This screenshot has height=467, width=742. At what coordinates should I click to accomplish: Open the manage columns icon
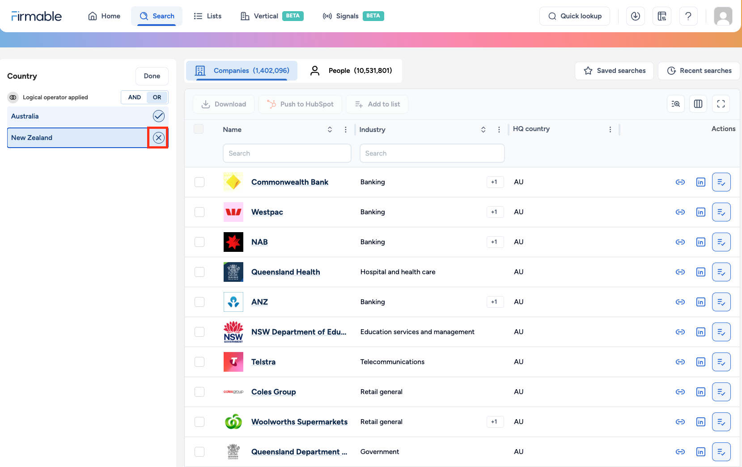(x=698, y=104)
